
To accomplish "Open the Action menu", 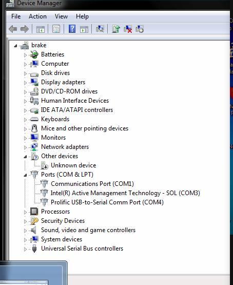I will [37, 16].
